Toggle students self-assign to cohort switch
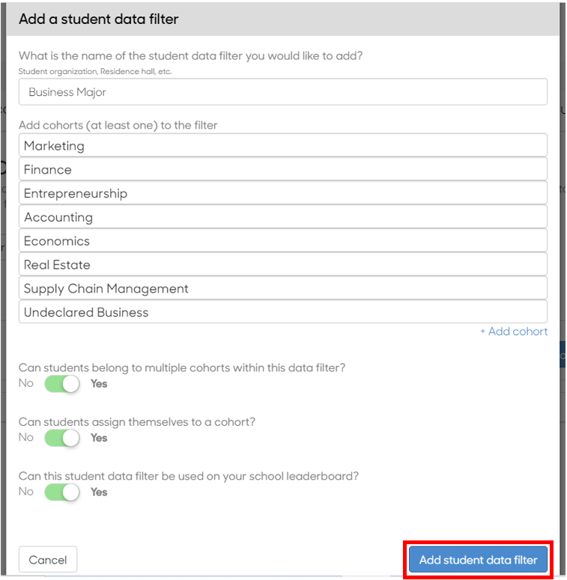This screenshot has width=567, height=580. [62, 438]
